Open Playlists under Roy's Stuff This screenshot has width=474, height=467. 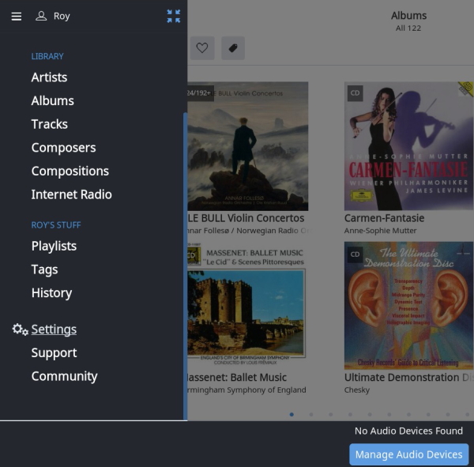54,247
